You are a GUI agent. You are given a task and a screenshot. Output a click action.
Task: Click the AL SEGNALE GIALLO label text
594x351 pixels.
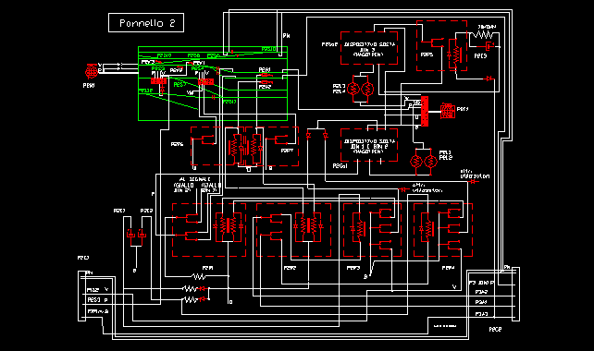[196, 185]
